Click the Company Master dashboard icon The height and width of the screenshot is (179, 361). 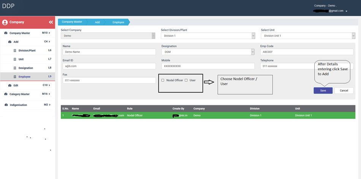[x=6, y=33]
